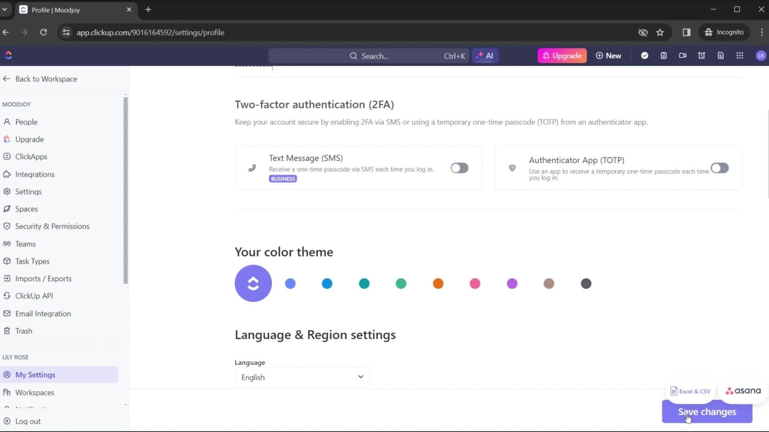Click the eye-slash tracking protection icon
769x432 pixels.
643,32
